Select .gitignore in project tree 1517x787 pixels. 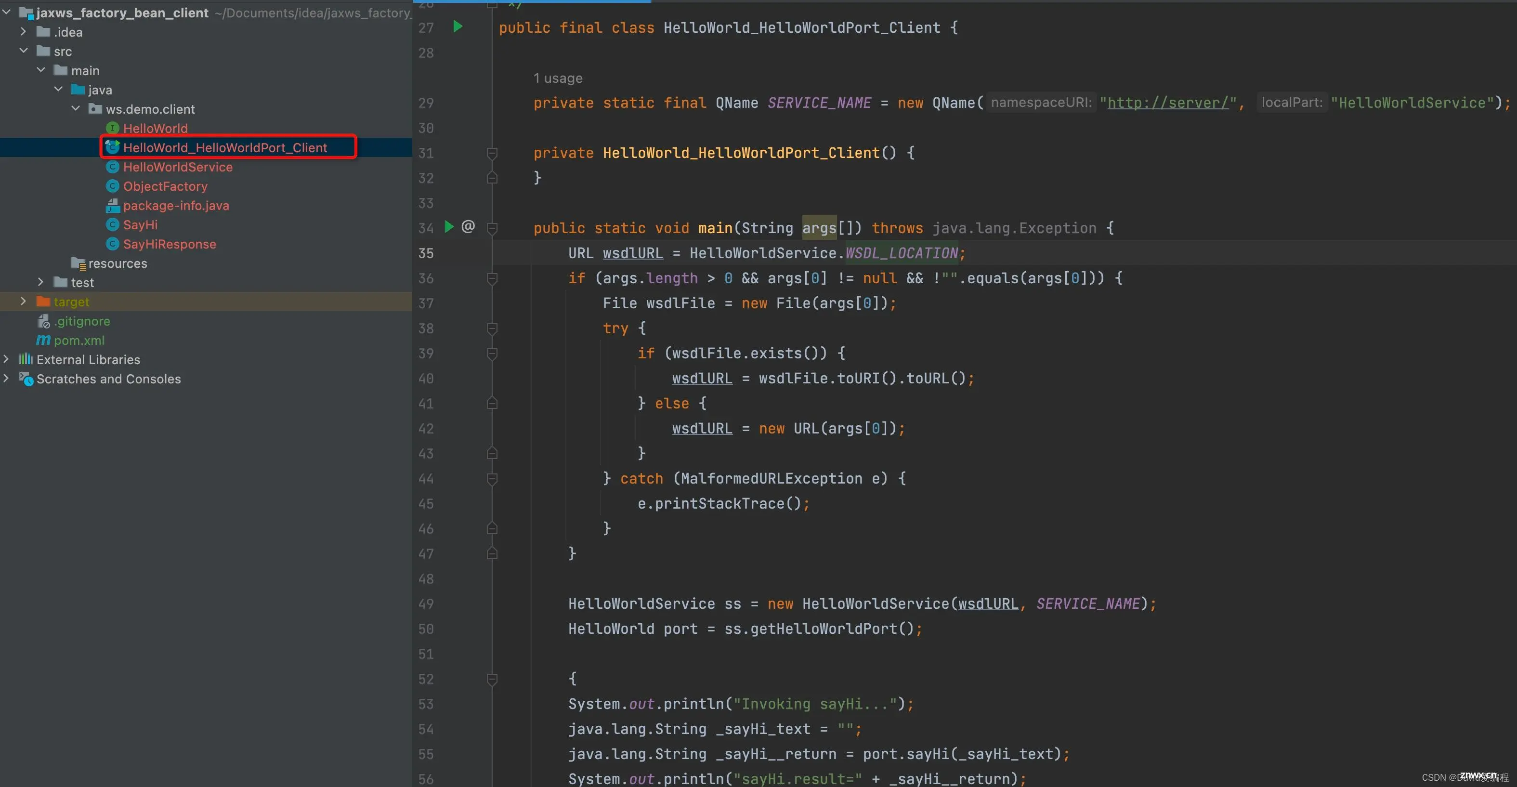[x=82, y=321]
